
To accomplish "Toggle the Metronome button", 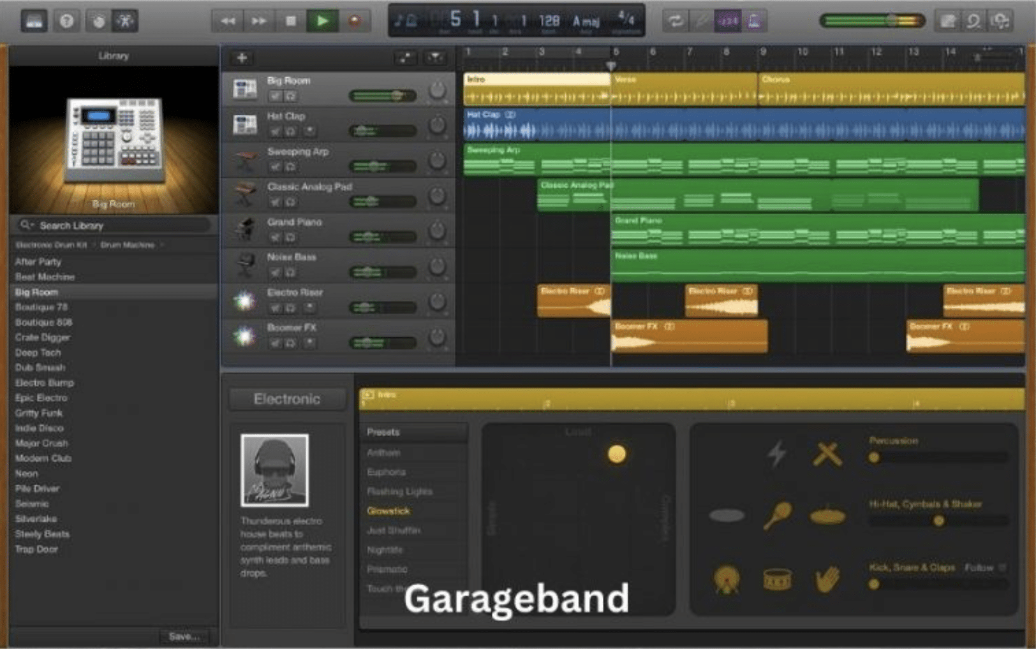I will (x=754, y=21).
